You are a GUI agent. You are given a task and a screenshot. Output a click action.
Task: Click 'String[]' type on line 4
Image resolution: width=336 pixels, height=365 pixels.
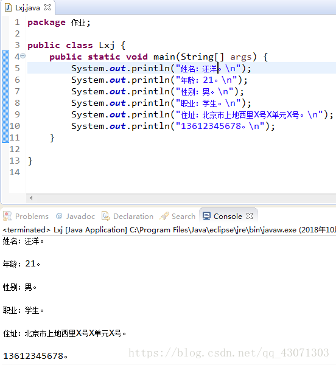click(202, 57)
